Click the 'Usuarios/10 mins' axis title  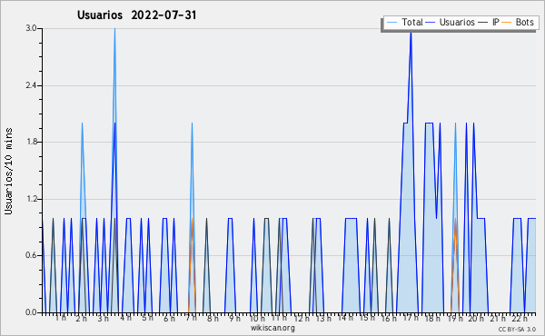(8, 172)
